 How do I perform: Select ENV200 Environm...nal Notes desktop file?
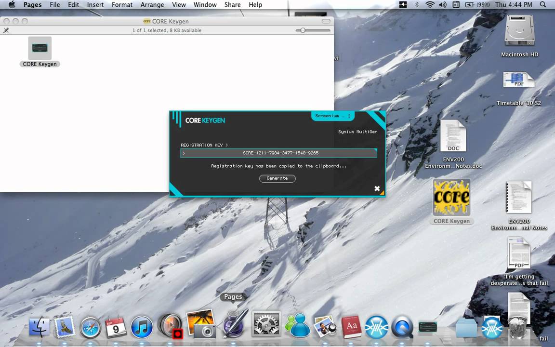(x=519, y=206)
